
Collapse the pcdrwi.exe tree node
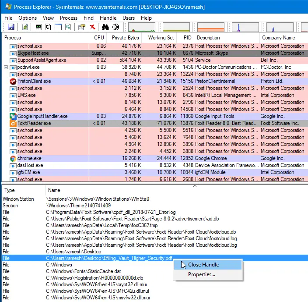[6, 68]
